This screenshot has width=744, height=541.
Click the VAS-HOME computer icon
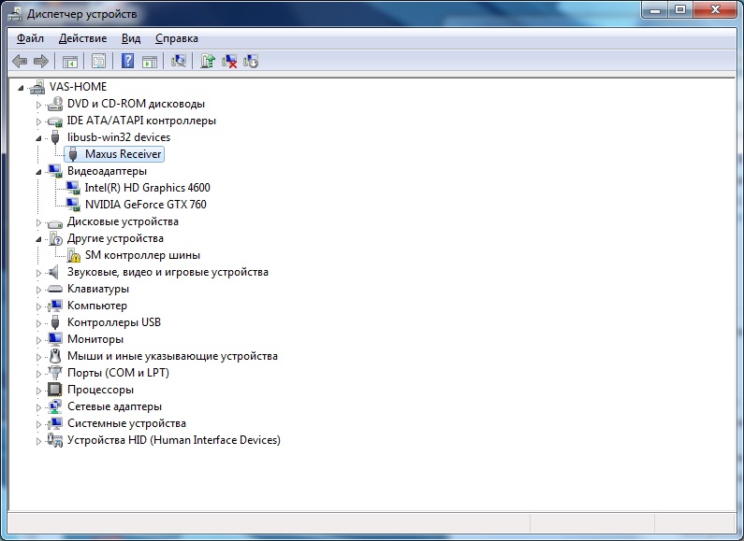tap(37, 87)
